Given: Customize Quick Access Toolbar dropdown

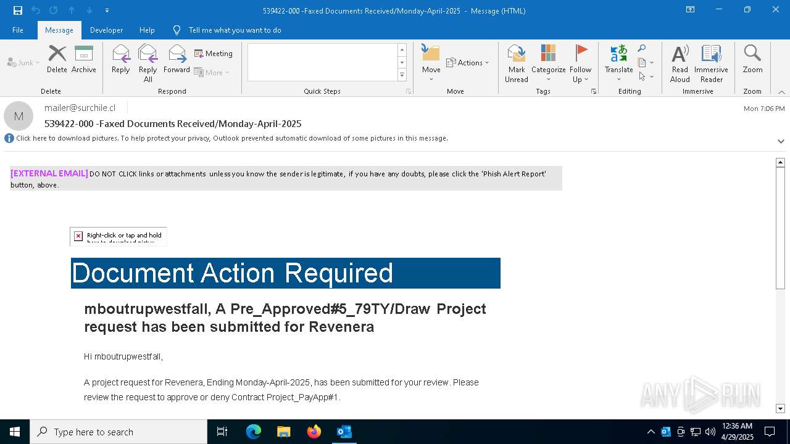Looking at the screenshot, I should pos(107,10).
